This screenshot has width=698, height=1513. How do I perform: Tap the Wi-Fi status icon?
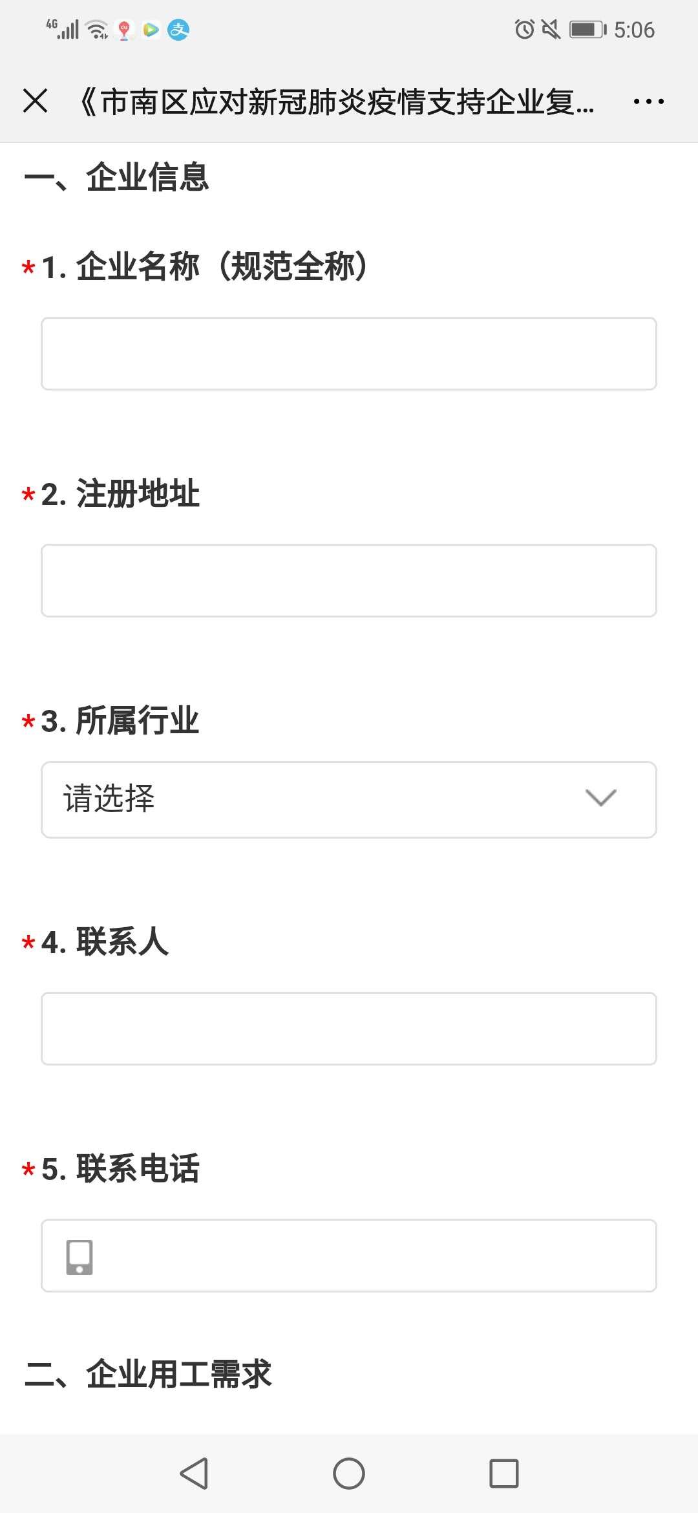(98, 29)
